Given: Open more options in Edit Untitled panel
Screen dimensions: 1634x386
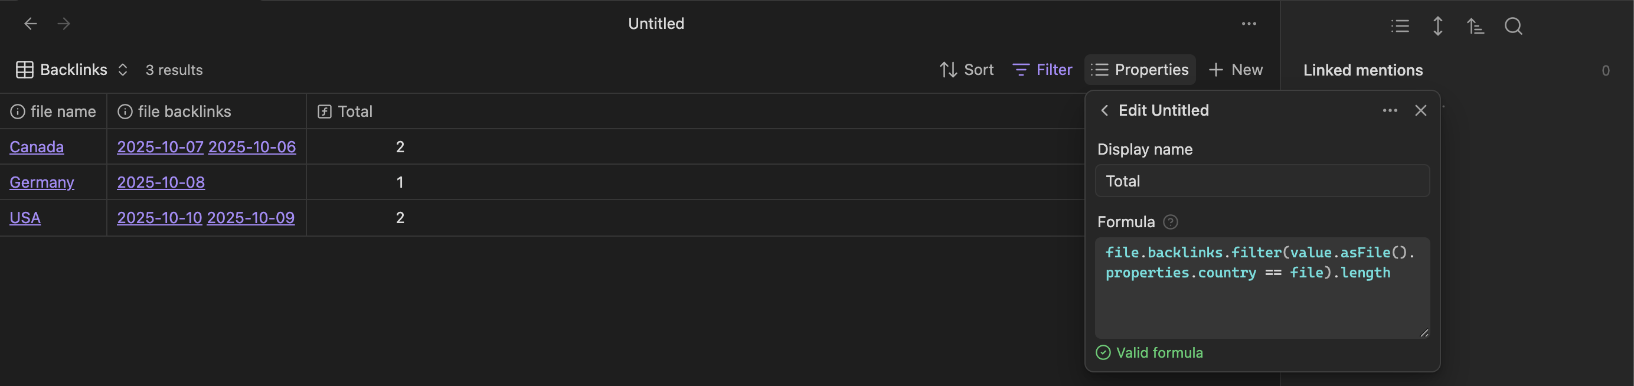Looking at the screenshot, I should coord(1390,110).
